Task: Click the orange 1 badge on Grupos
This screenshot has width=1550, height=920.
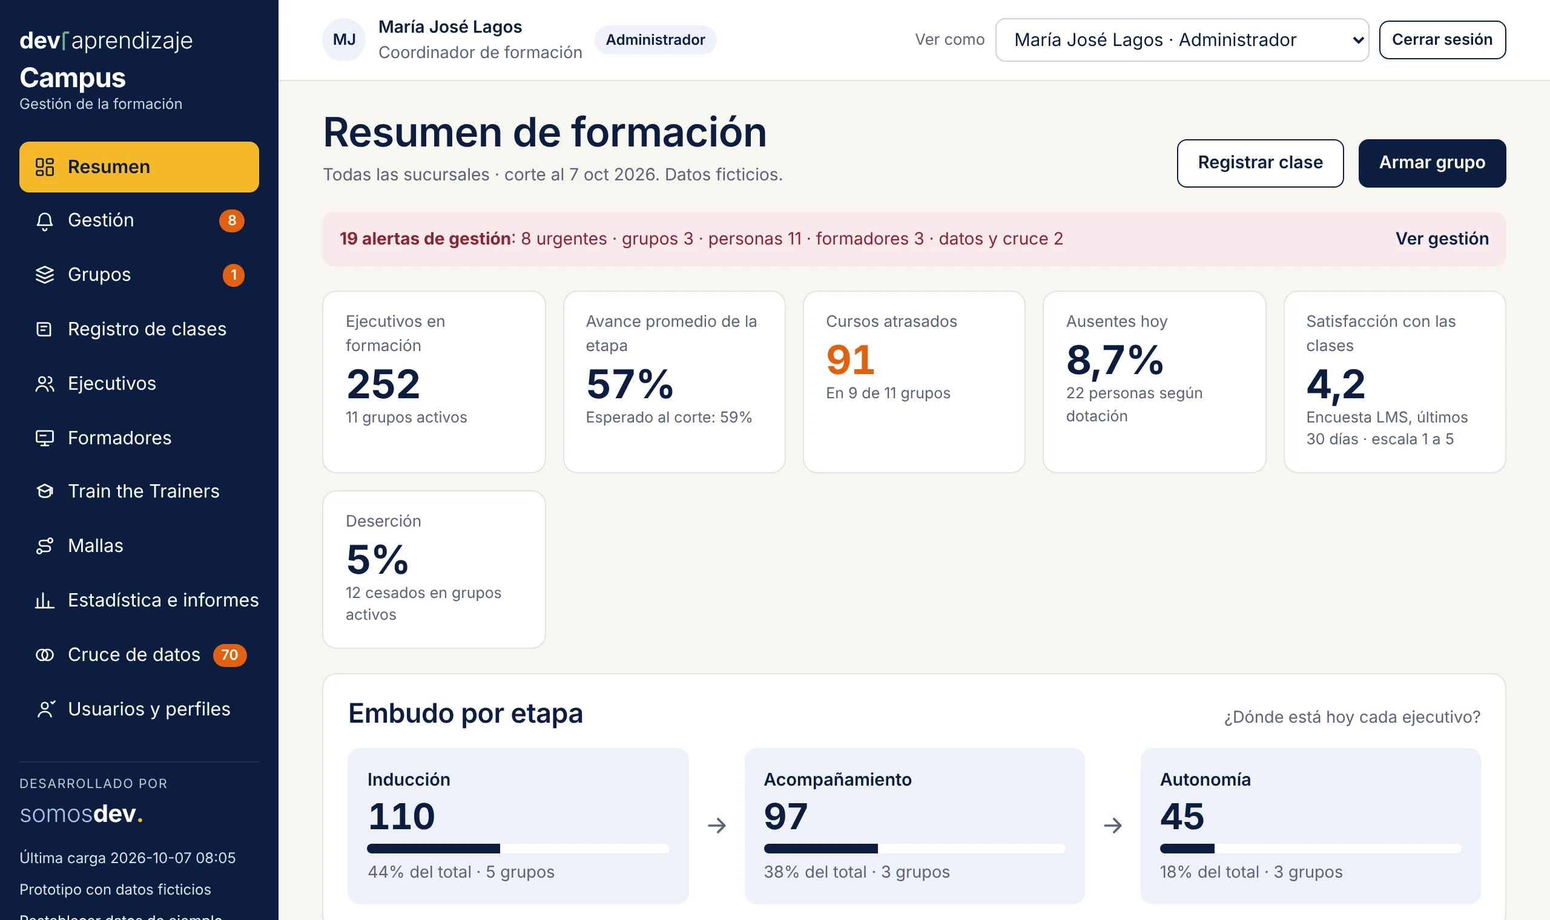Action: pyautogui.click(x=234, y=275)
